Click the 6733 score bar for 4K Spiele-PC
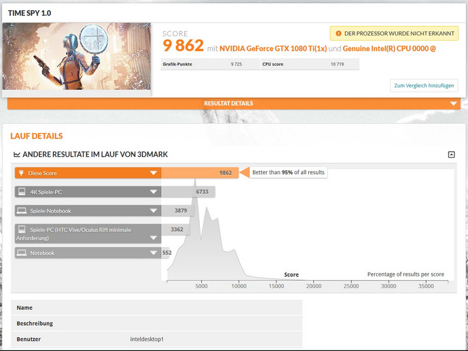The height and width of the screenshot is (351, 468). [188, 192]
